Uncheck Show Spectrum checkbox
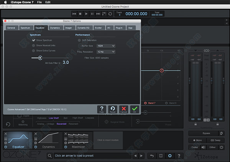The height and width of the screenshot is (162, 230). [34, 40]
